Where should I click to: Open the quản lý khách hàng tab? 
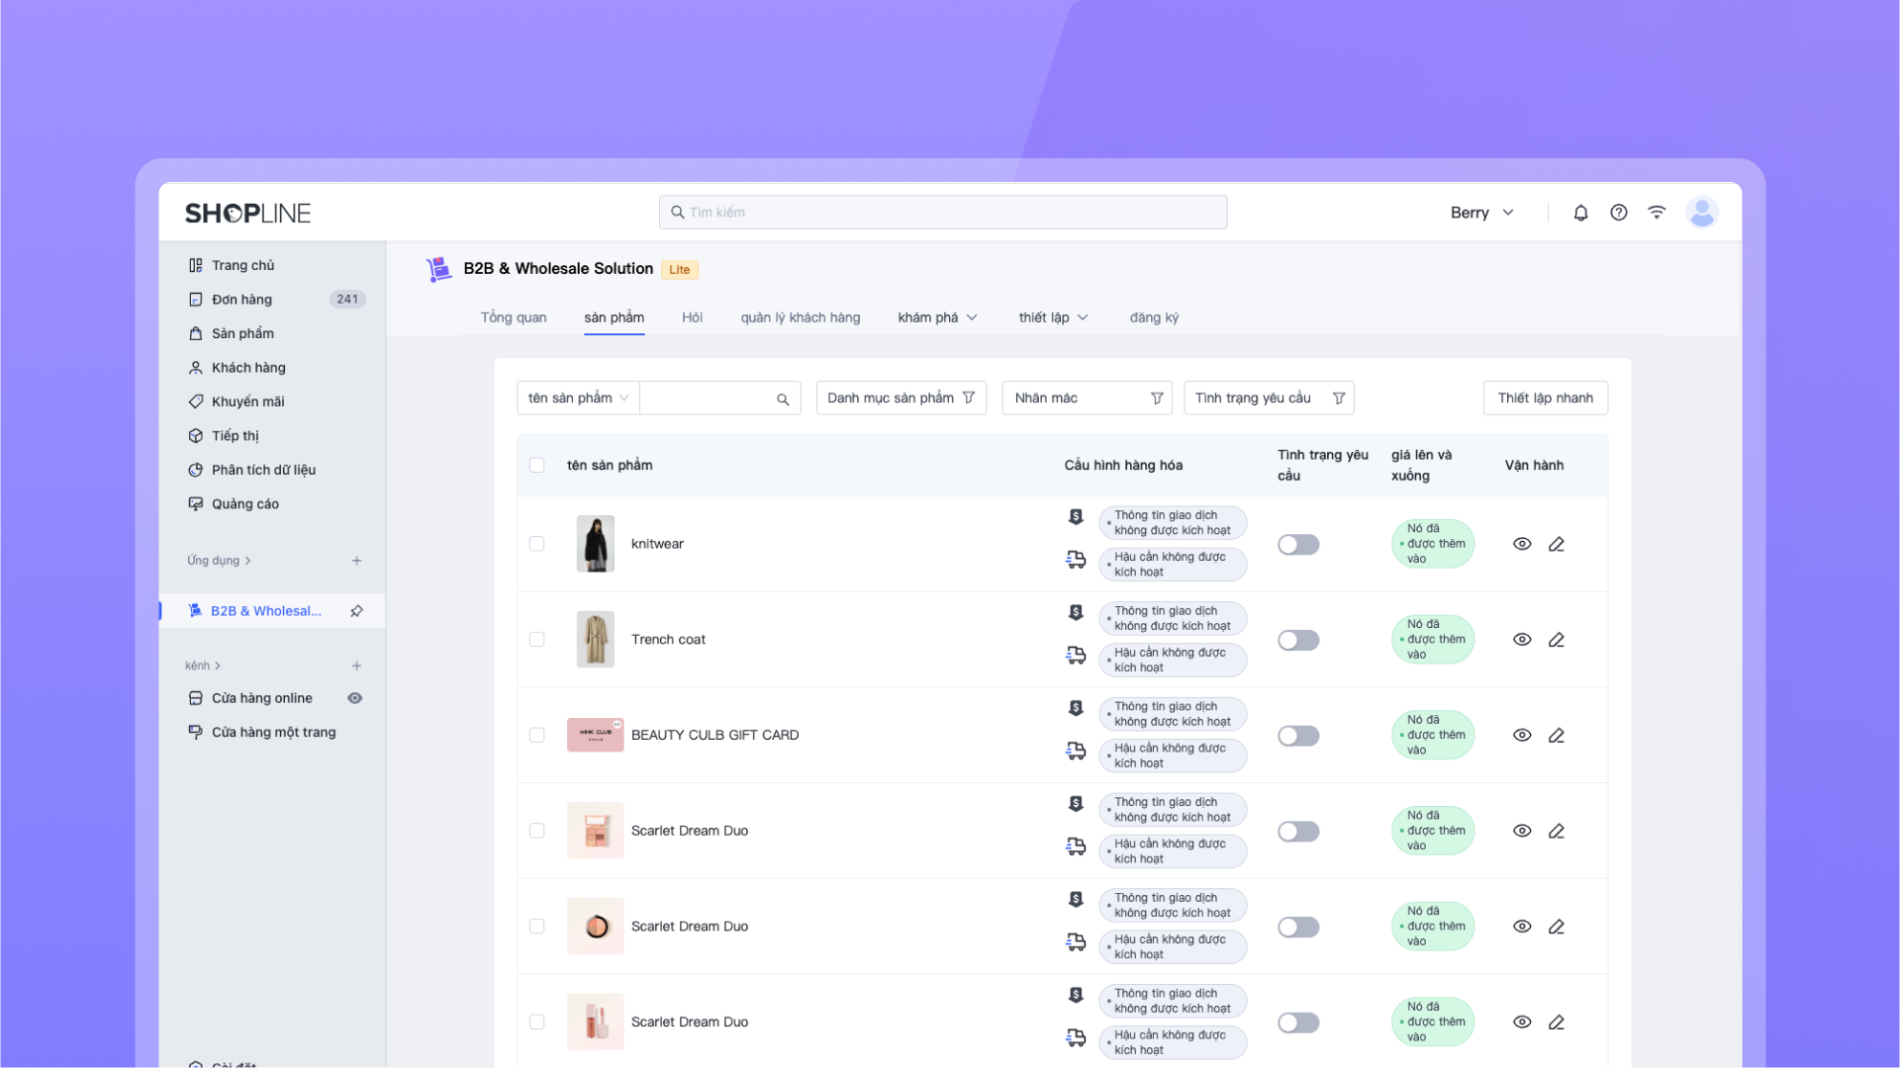[x=800, y=317]
